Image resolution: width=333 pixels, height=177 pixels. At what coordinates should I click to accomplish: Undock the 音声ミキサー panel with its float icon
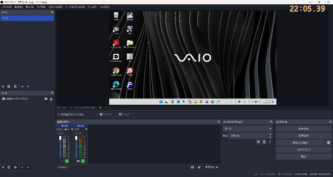point(219,122)
